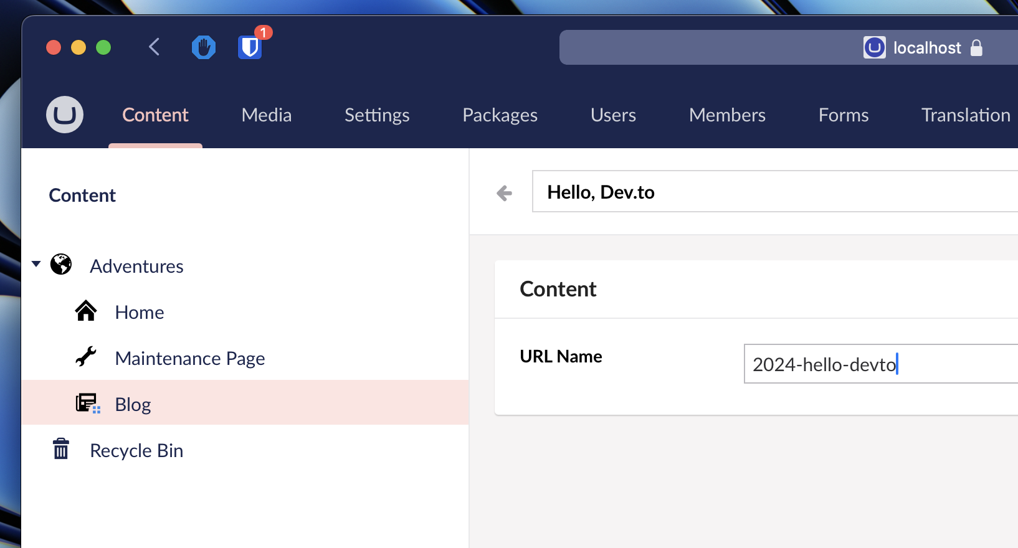Click the browser back chevron
The height and width of the screenshot is (548, 1018).
155,47
